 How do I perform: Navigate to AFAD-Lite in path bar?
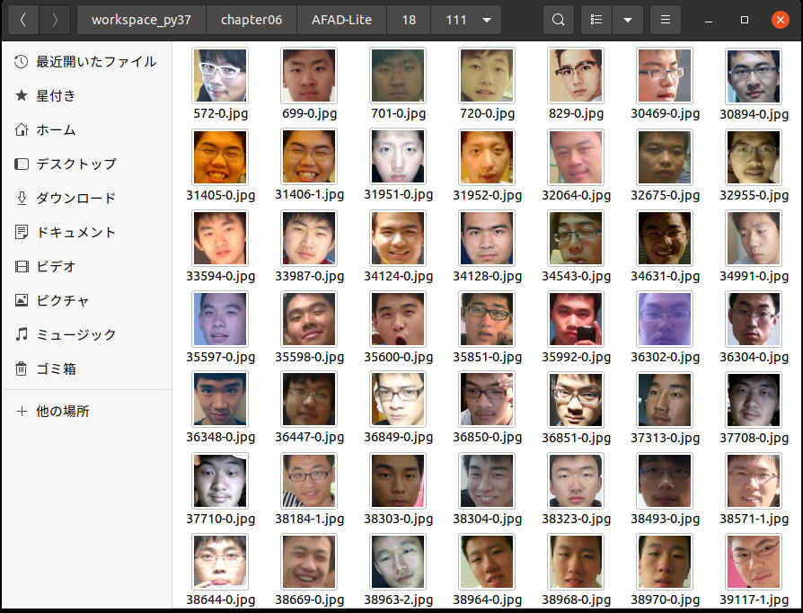click(x=341, y=20)
